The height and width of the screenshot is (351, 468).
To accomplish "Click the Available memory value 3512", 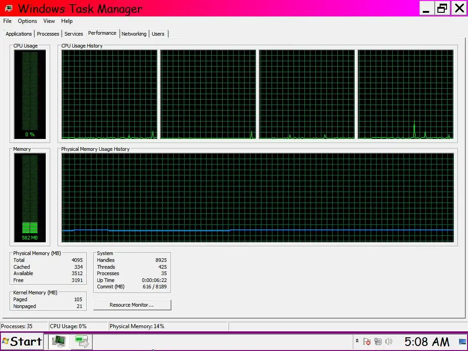I will [x=77, y=273].
